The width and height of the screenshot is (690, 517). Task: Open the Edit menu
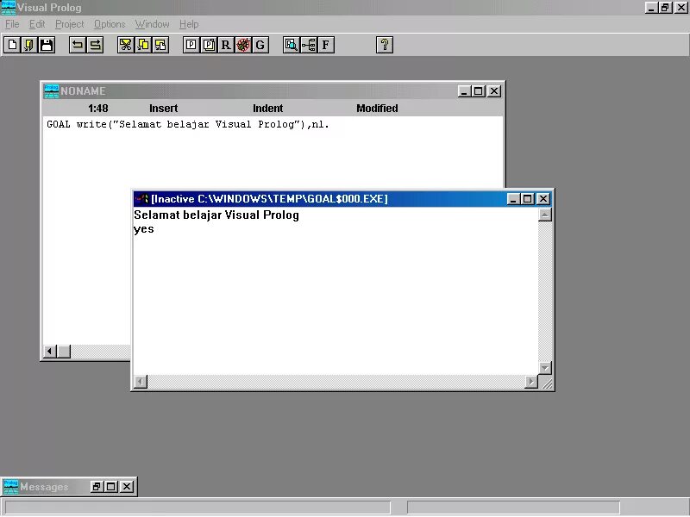(x=37, y=24)
